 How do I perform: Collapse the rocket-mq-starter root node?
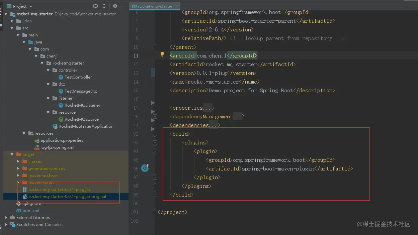(6, 14)
